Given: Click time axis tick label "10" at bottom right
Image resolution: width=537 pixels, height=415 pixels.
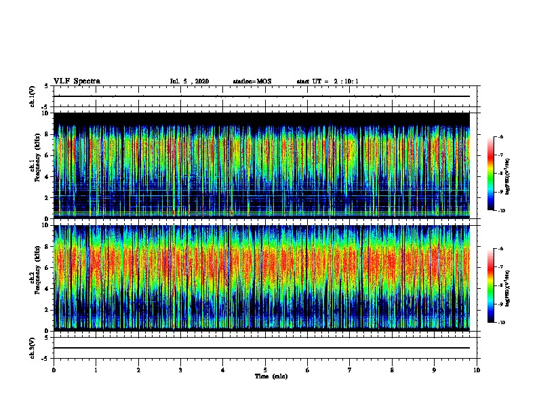Looking at the screenshot, I should (477, 370).
